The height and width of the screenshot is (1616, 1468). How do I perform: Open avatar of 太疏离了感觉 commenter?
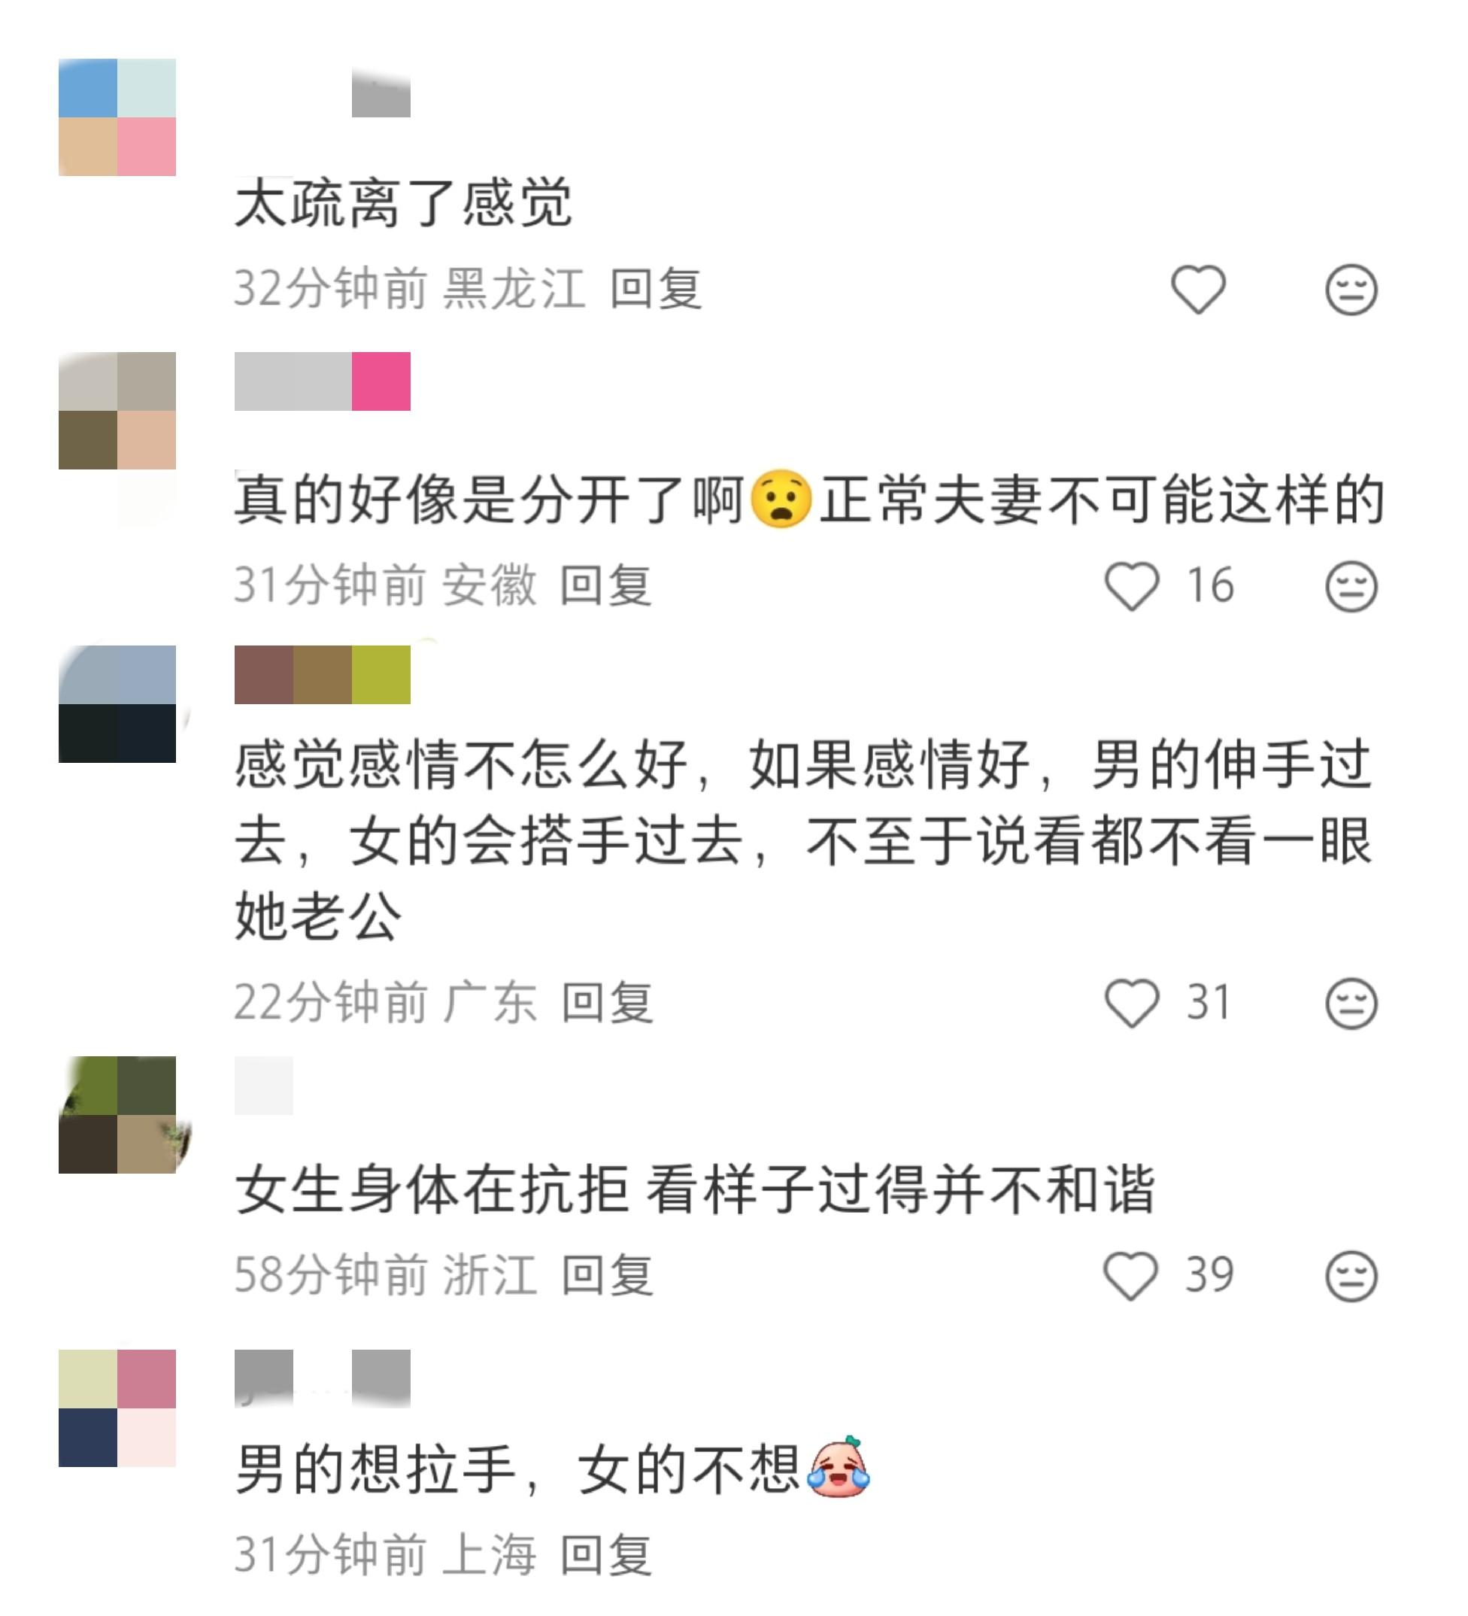117,117
